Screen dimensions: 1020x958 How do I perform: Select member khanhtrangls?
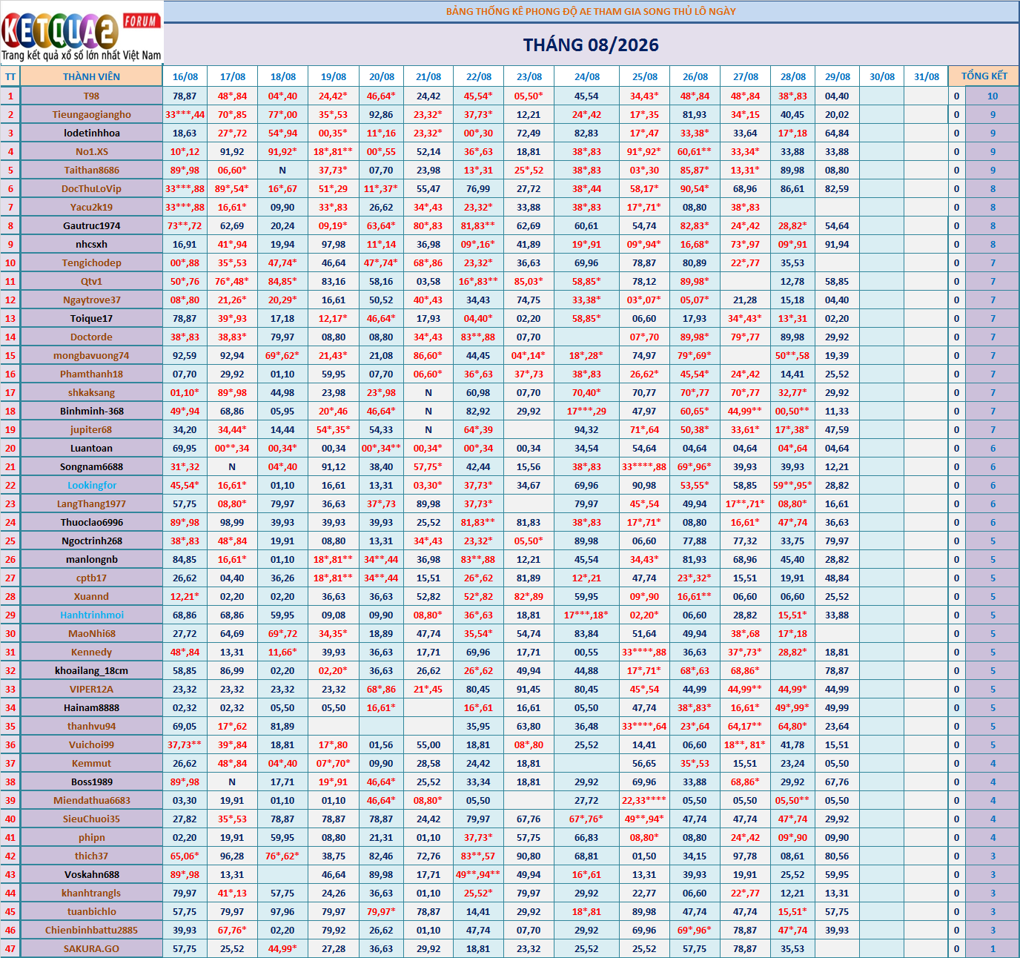[91, 893]
